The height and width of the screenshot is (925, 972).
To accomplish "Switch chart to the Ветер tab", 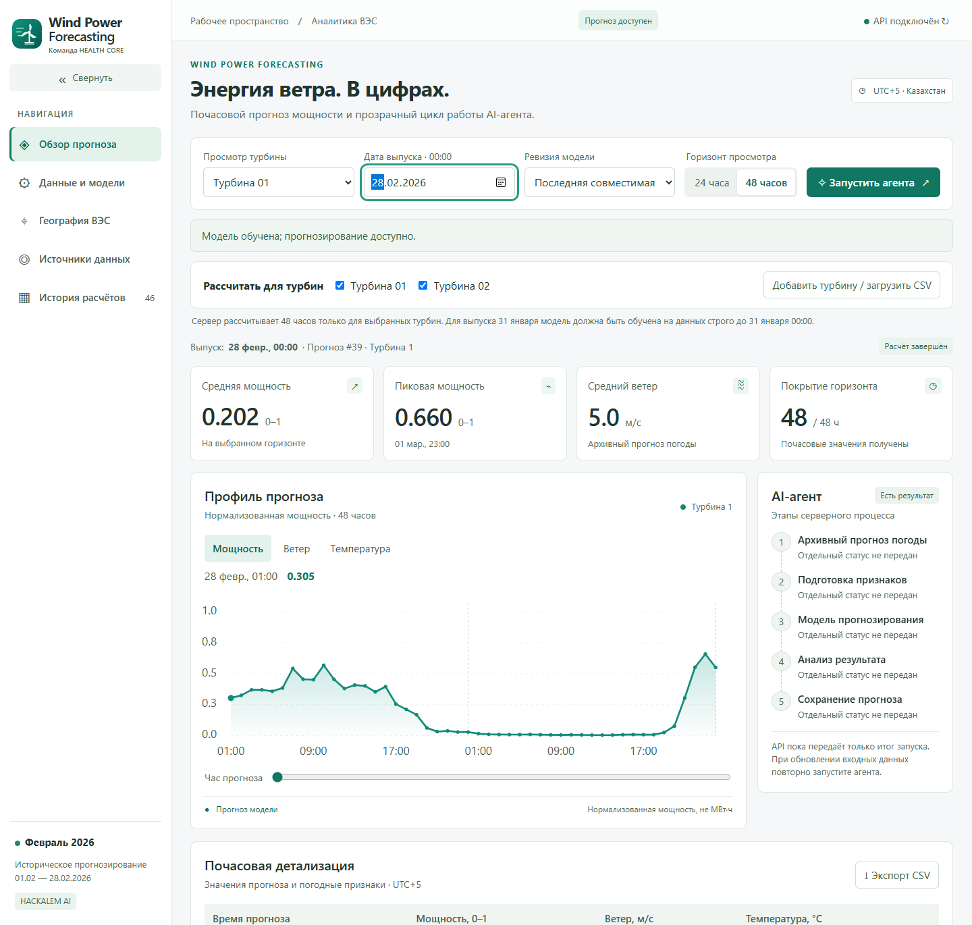I will pos(297,548).
